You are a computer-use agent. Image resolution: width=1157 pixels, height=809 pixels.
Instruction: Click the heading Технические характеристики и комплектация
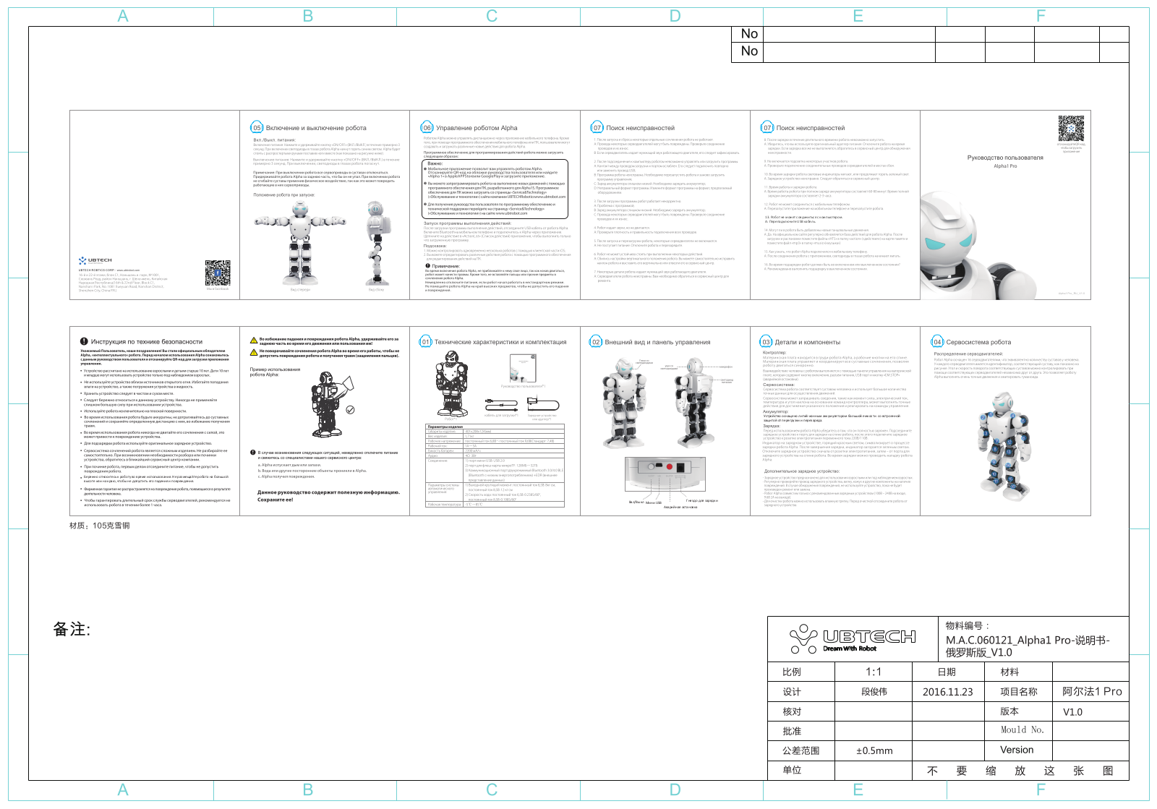[x=500, y=342]
